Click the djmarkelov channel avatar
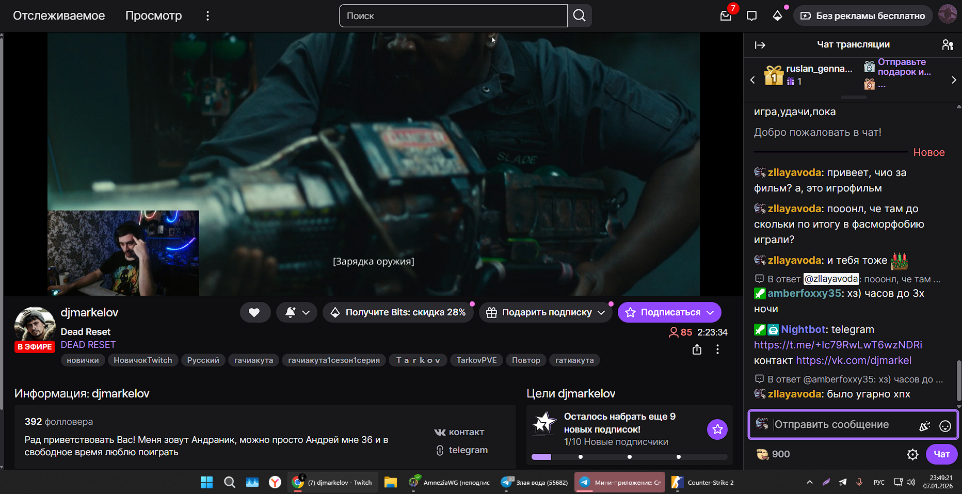962x494 pixels. [35, 326]
